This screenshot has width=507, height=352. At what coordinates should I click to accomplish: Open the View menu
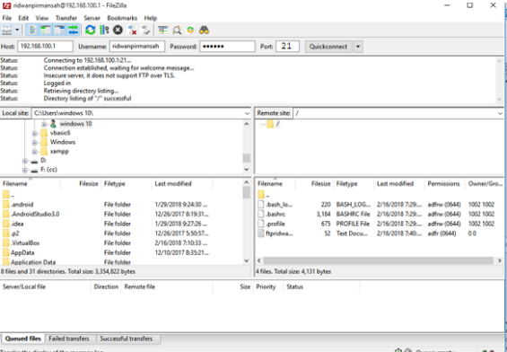(x=41, y=18)
